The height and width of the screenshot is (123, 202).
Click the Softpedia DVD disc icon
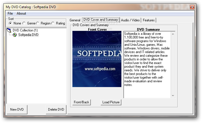[x=15, y=35]
